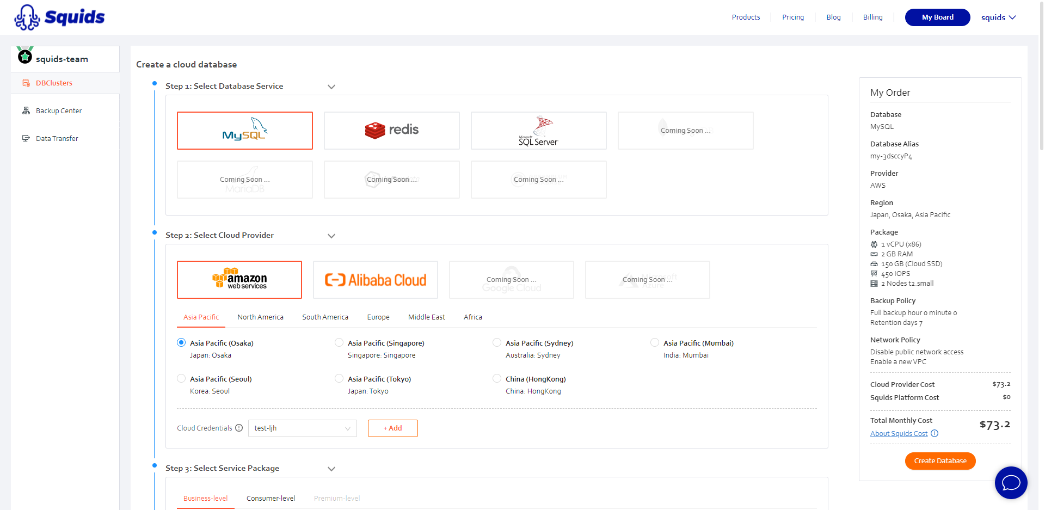Click the Backup Center sidebar icon

click(26, 110)
